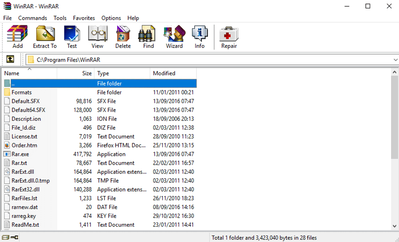This screenshot has height=242, width=399.
Task: Select the File_Id.diz file name
Action: [23, 127]
